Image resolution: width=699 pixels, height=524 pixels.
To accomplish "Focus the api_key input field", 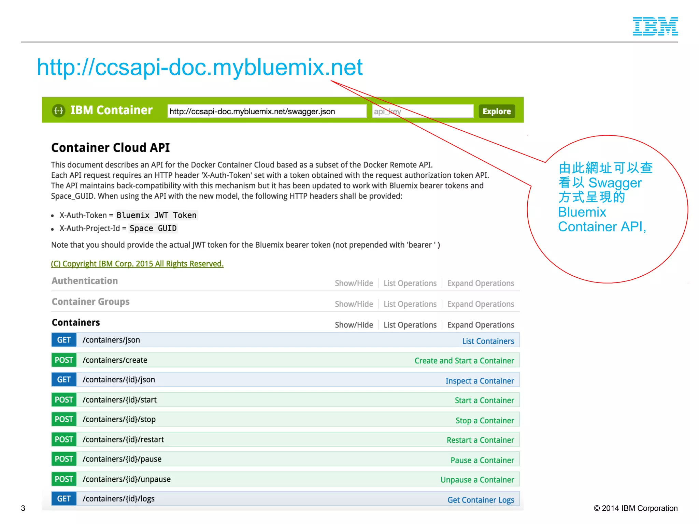I will 423,112.
